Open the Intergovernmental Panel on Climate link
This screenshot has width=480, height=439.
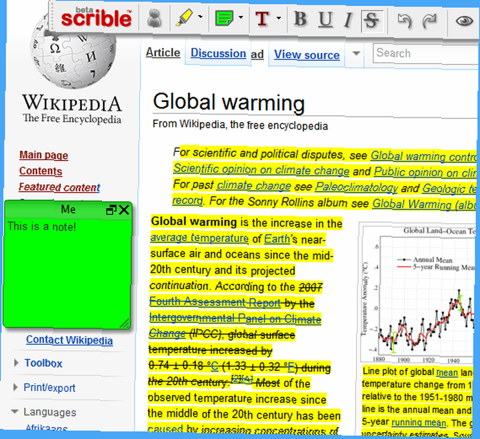click(x=235, y=318)
